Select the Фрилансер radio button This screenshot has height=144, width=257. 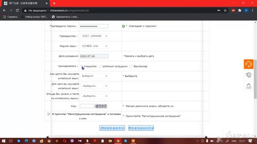click(x=131, y=66)
